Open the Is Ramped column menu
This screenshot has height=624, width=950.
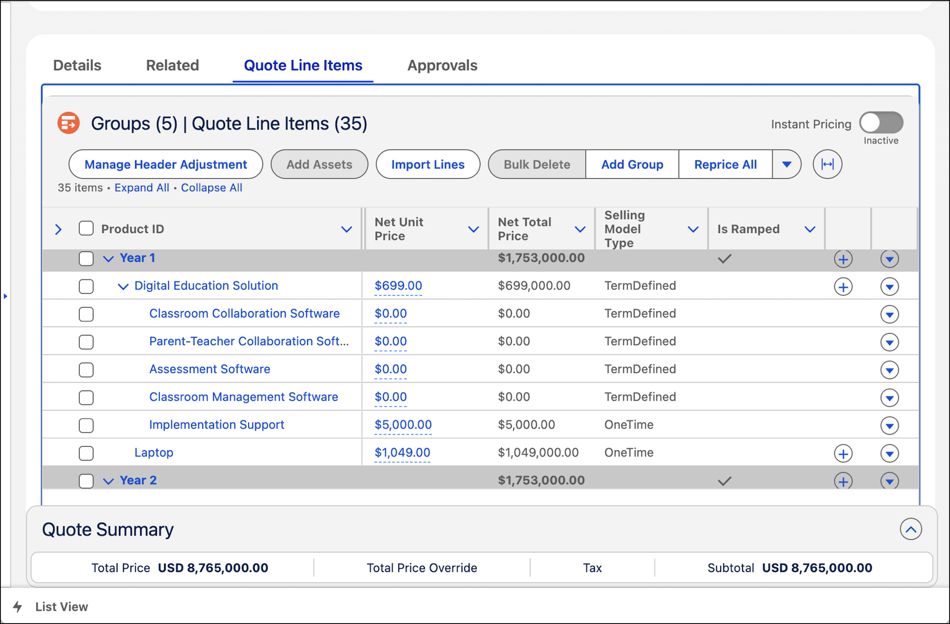click(x=809, y=229)
